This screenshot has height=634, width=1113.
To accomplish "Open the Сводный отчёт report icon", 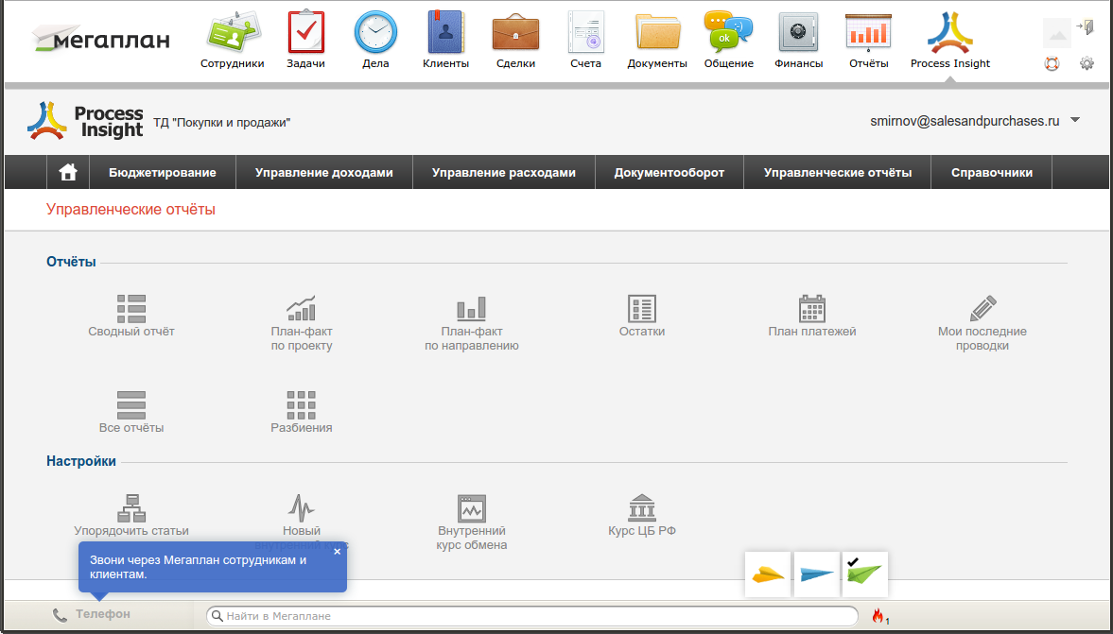I will pyautogui.click(x=130, y=309).
